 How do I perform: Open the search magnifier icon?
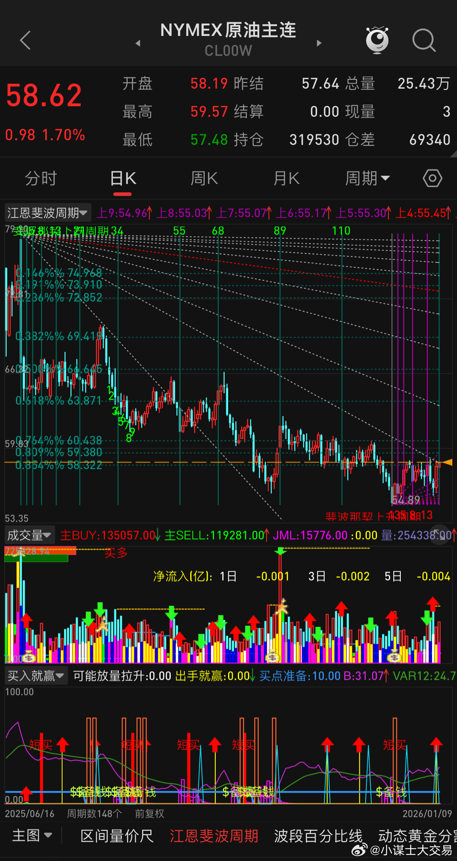(x=424, y=40)
